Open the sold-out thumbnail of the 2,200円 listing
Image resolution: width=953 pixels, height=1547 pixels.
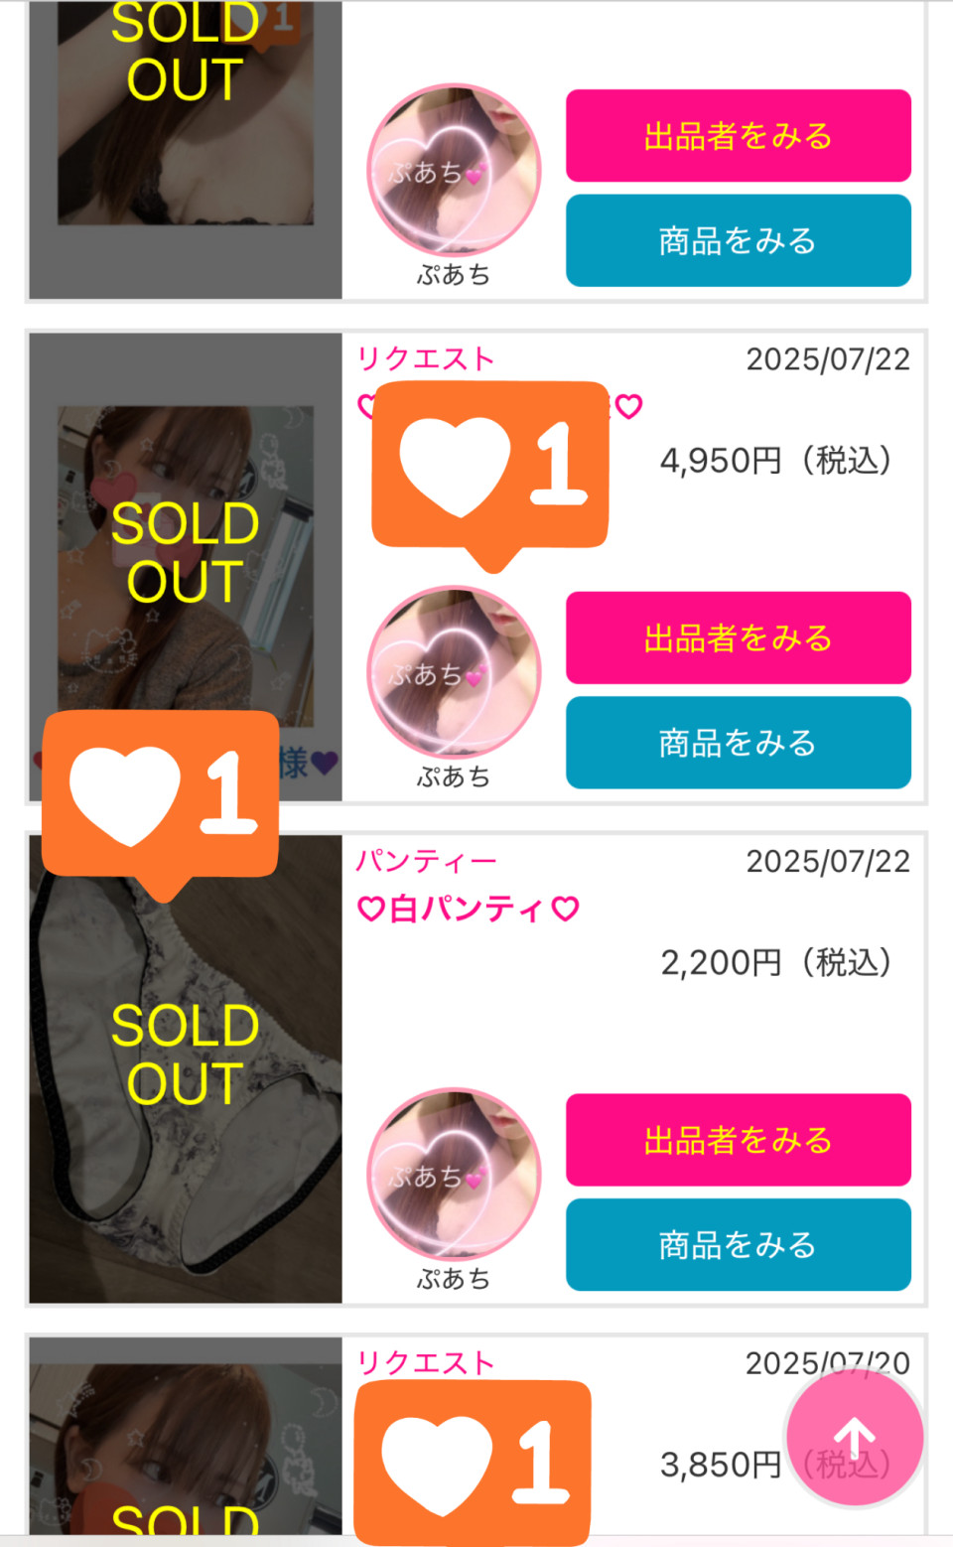pyautogui.click(x=186, y=1092)
